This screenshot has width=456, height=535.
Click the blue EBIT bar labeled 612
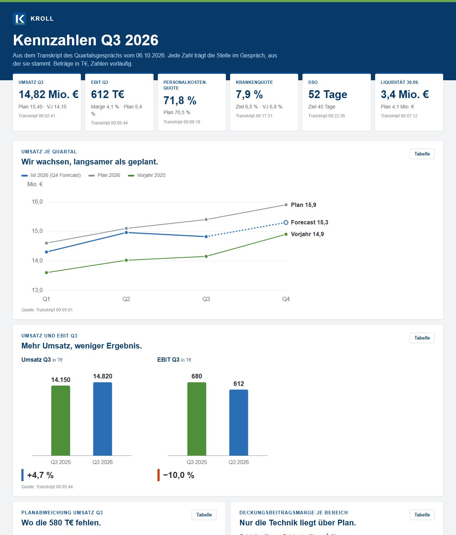(x=239, y=422)
